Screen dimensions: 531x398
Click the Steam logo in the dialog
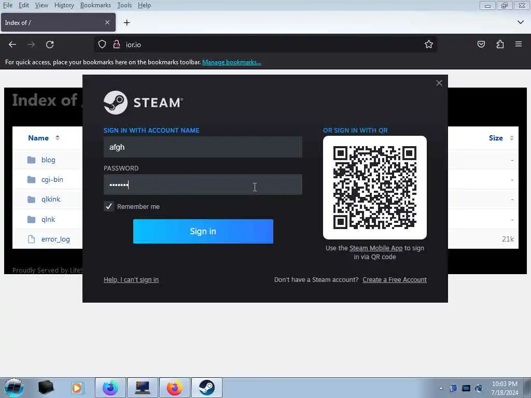143,103
